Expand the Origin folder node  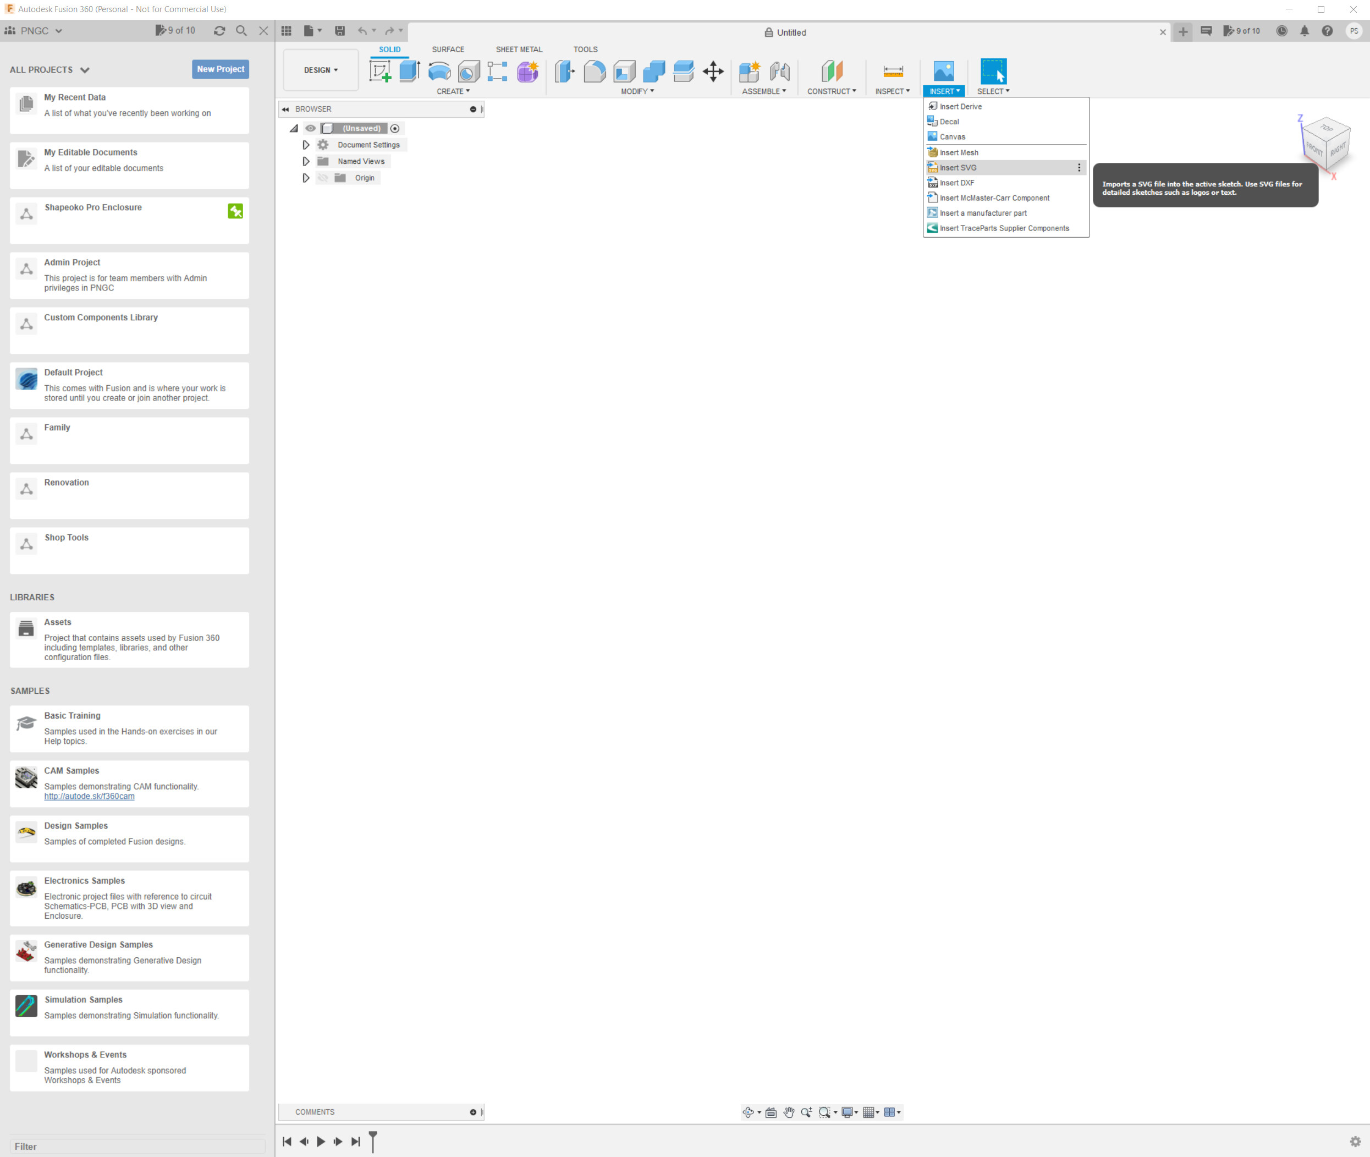point(305,178)
